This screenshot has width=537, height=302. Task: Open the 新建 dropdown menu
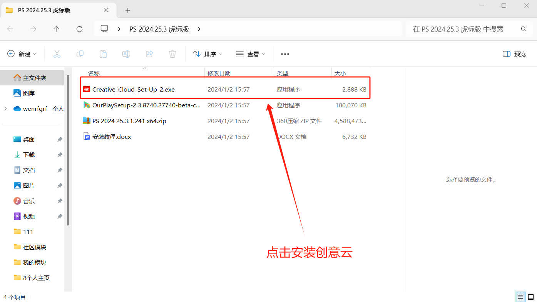click(22, 54)
